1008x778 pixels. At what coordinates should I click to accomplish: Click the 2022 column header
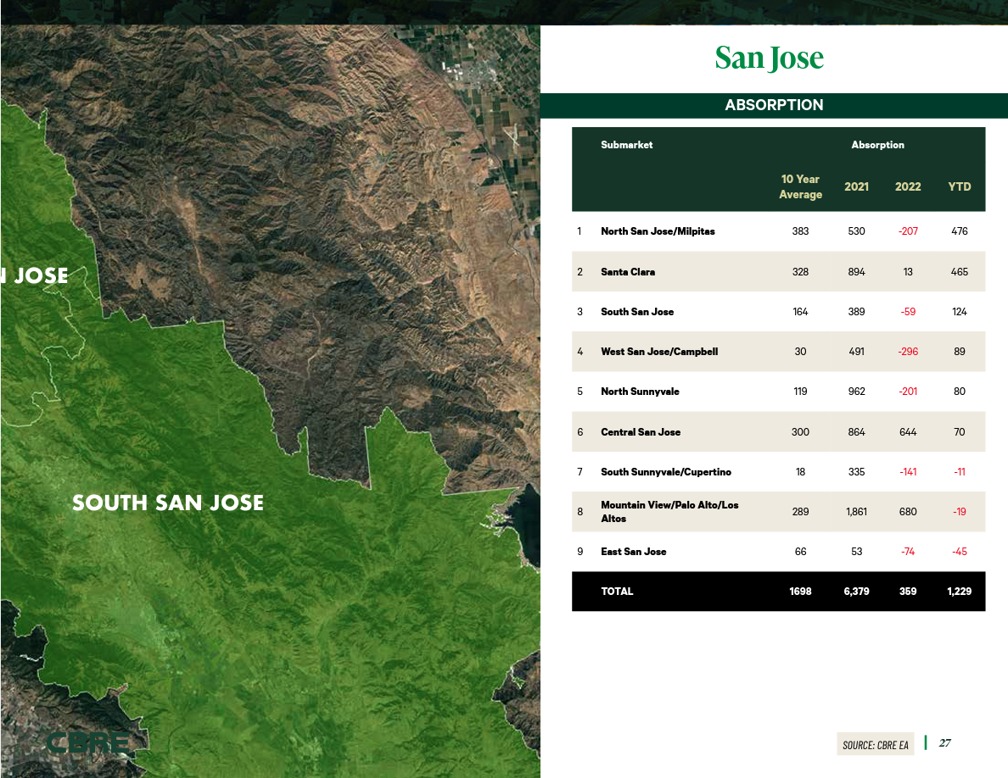908,186
